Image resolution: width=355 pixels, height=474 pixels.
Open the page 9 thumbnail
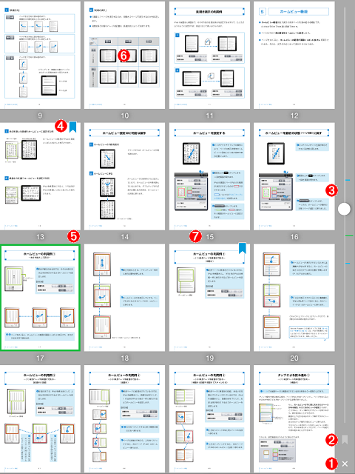[x=40, y=56]
